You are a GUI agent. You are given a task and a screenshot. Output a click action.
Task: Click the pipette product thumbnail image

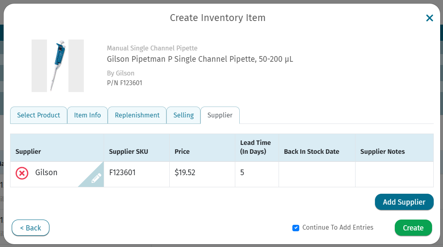click(58, 66)
